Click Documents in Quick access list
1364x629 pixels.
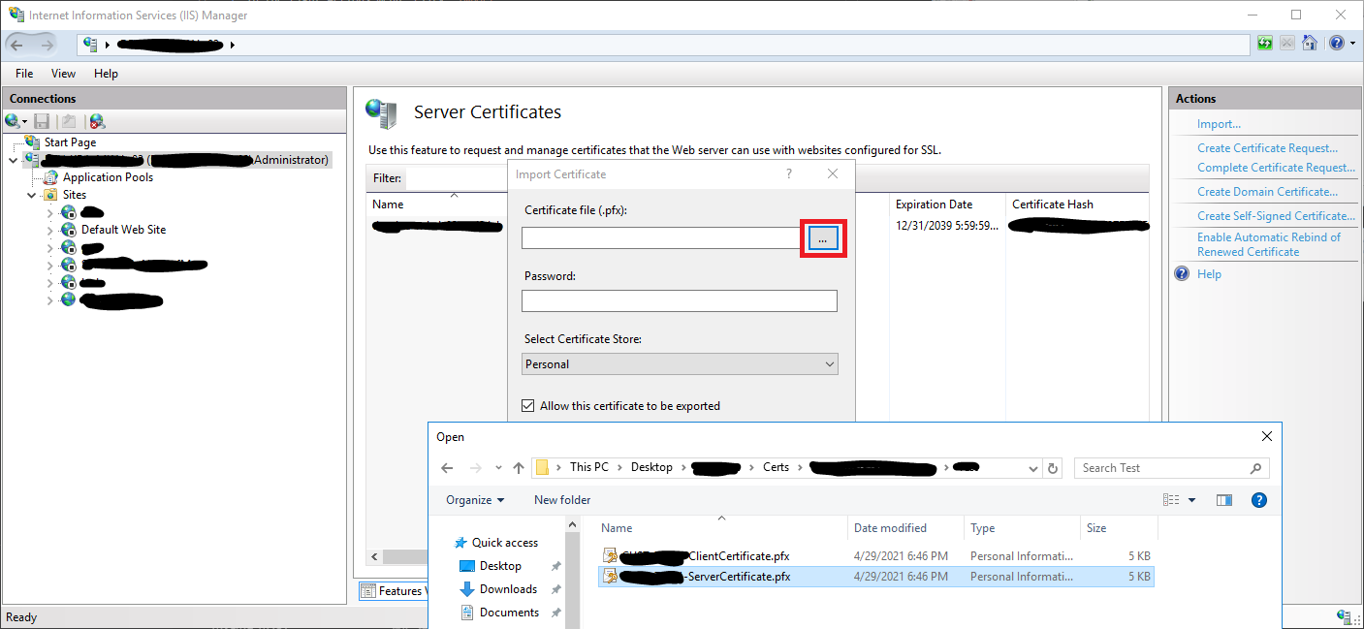click(509, 613)
